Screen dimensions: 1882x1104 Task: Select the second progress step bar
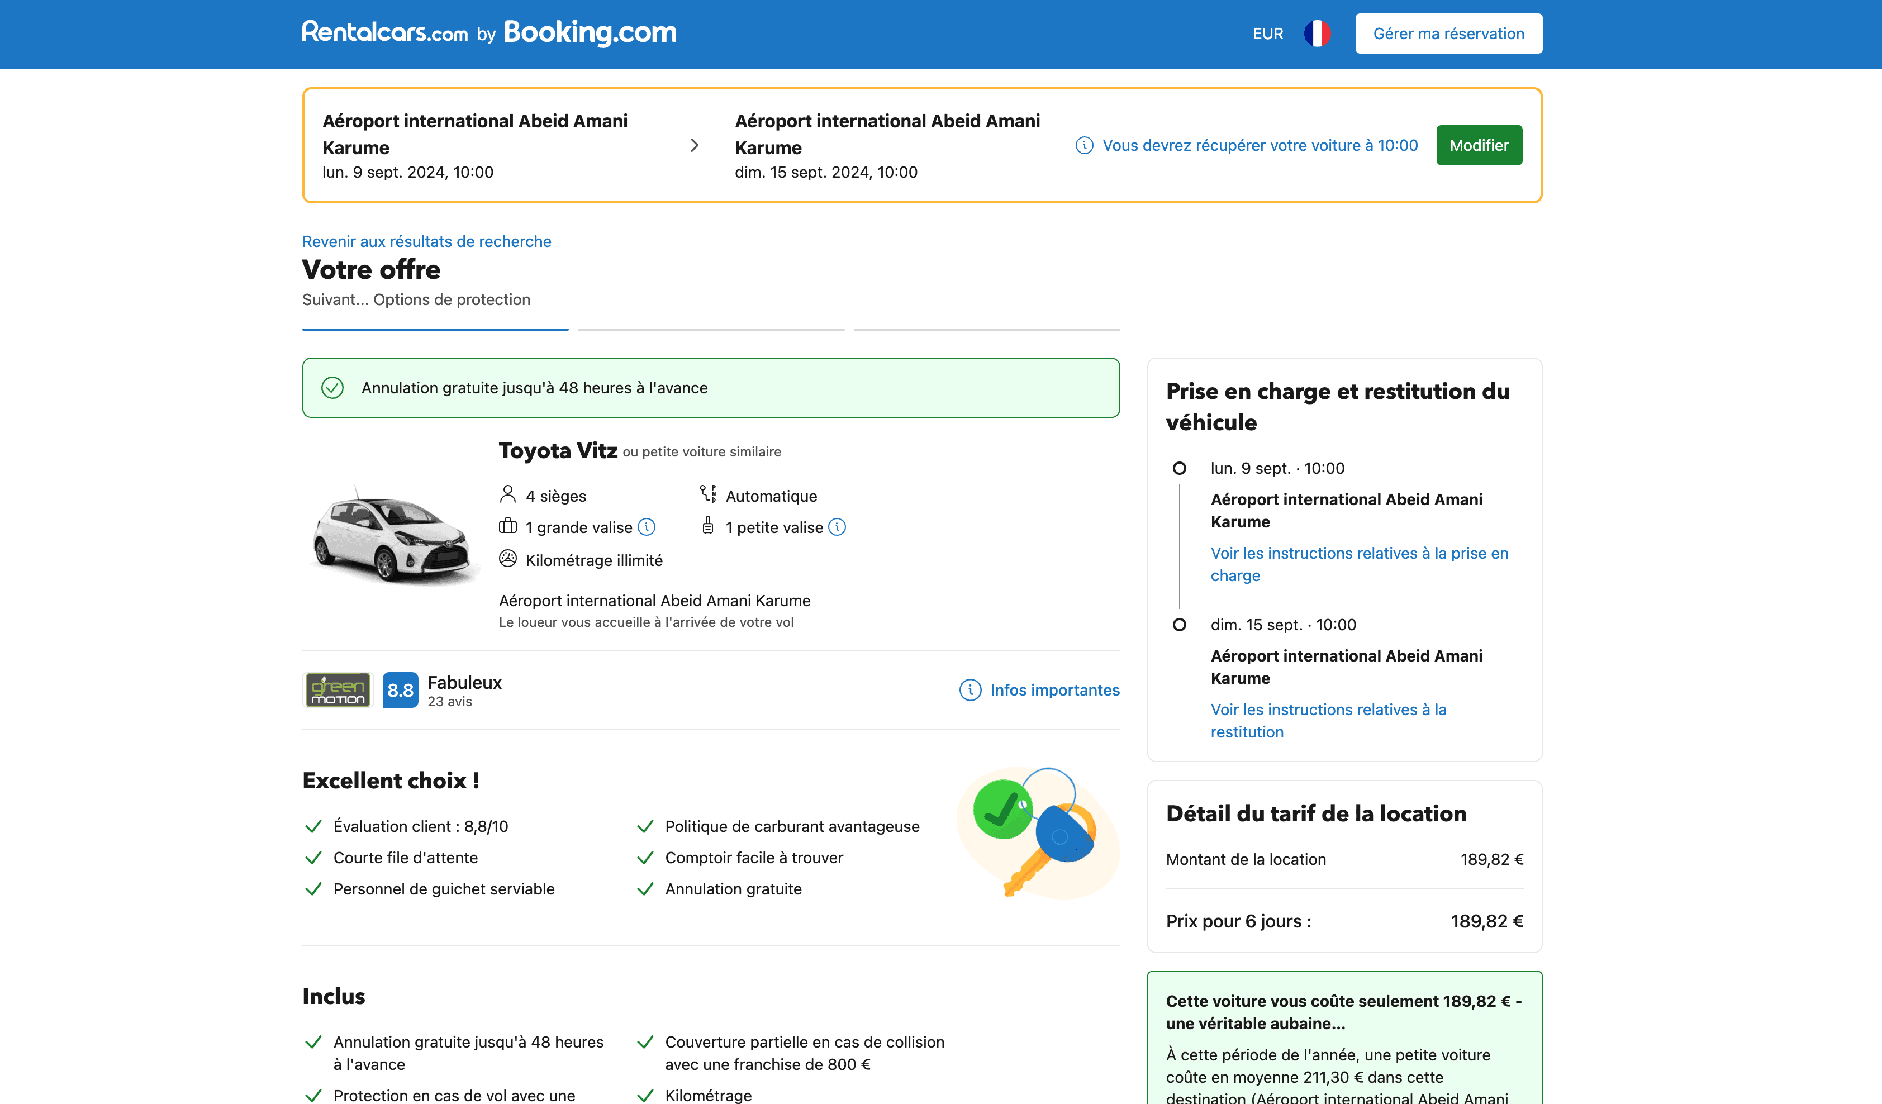click(711, 329)
